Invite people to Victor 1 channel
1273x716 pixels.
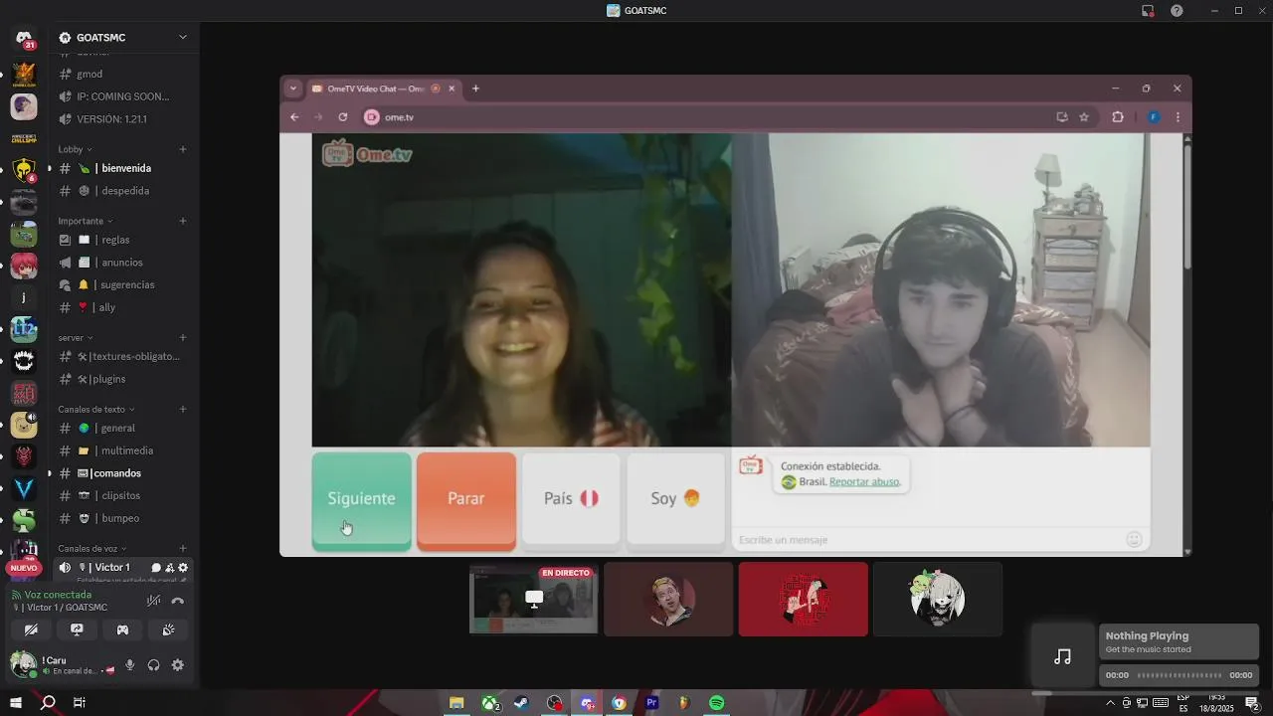tap(170, 568)
